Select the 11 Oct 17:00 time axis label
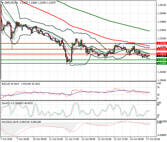 (72, 139)
